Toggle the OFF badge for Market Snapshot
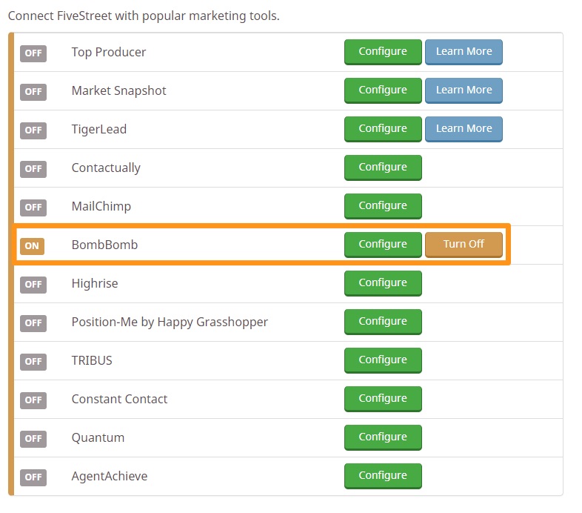The width and height of the screenshot is (582, 513). pos(33,91)
